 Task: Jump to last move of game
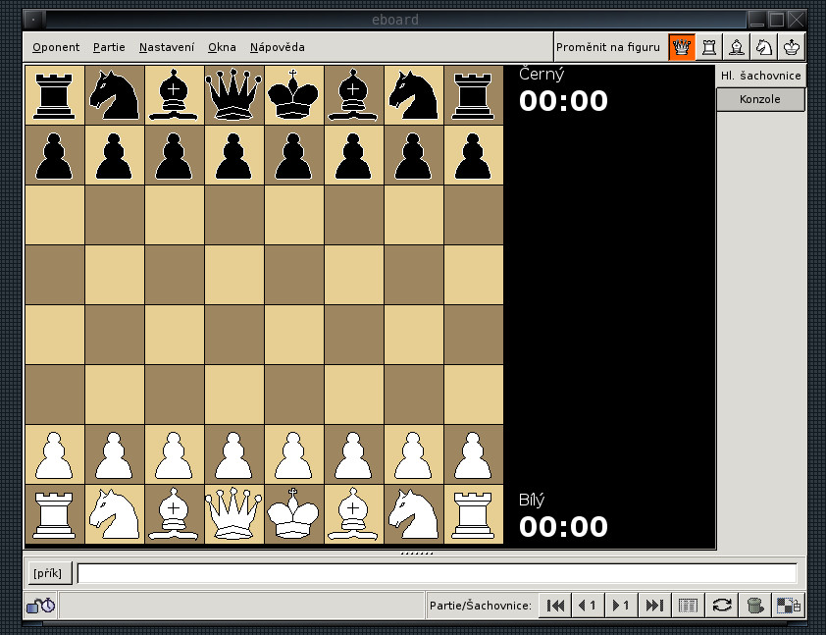click(654, 606)
